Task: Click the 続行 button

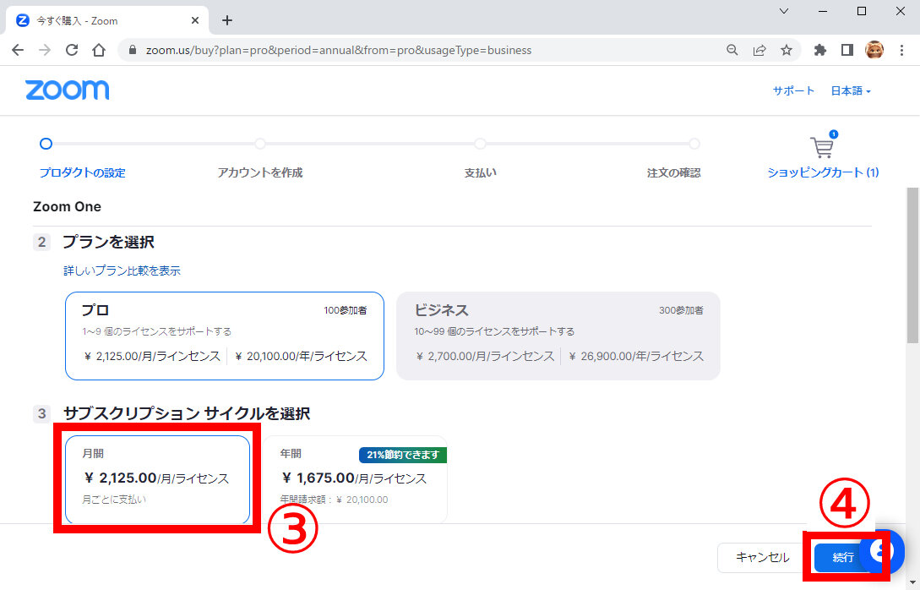Action: [843, 557]
